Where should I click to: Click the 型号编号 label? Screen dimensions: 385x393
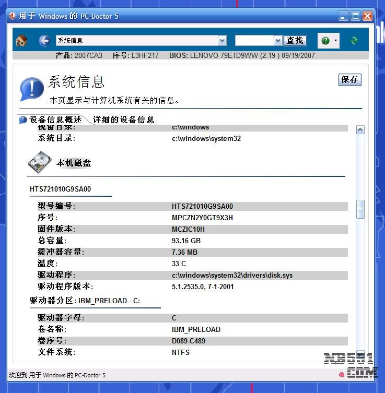coord(56,206)
